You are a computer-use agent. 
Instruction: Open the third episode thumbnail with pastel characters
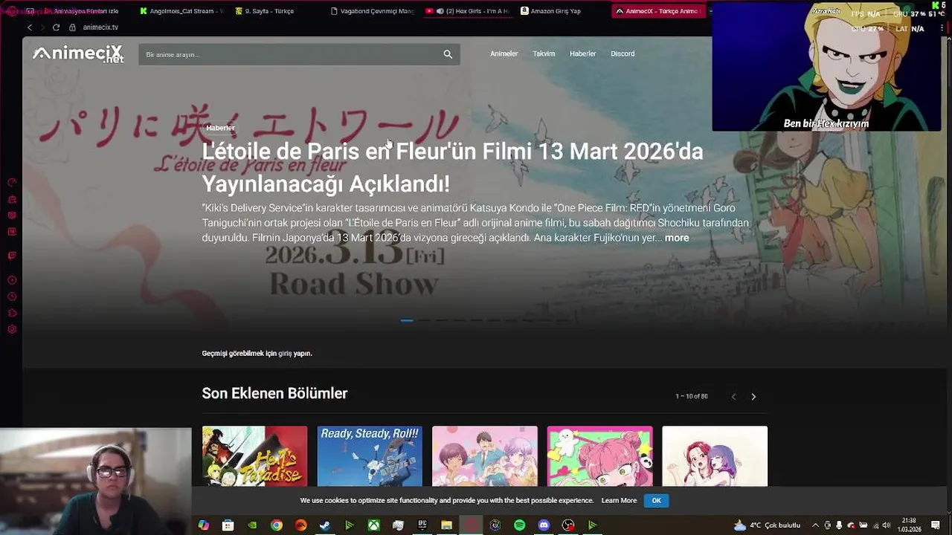pos(485,456)
